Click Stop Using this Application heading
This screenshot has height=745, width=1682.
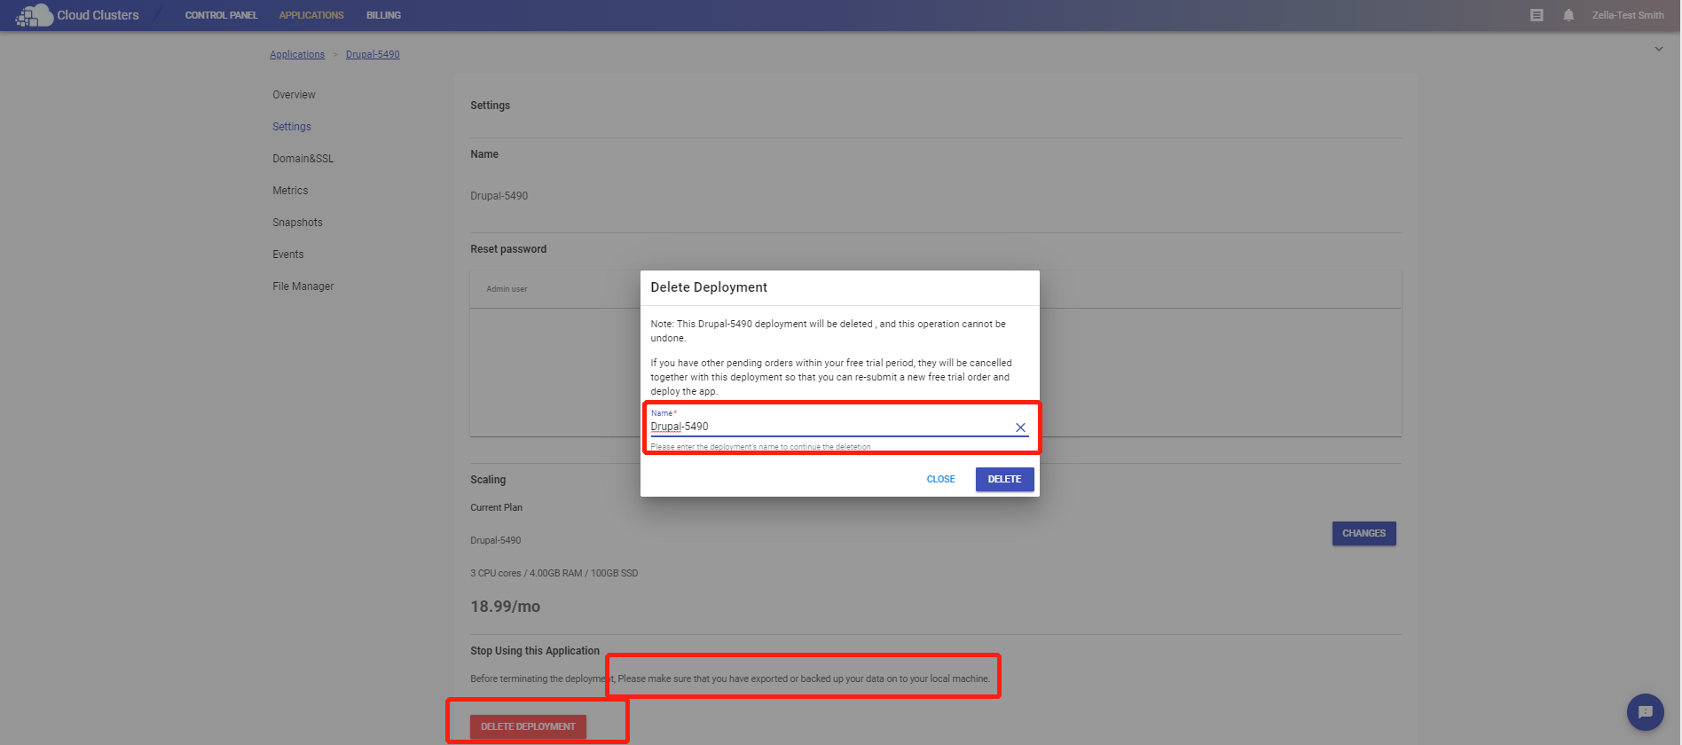coord(535,651)
